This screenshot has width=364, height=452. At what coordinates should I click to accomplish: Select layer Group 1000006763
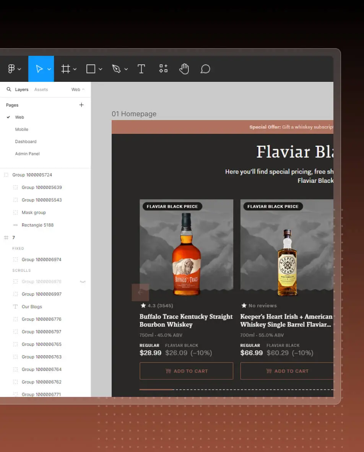[x=42, y=357]
